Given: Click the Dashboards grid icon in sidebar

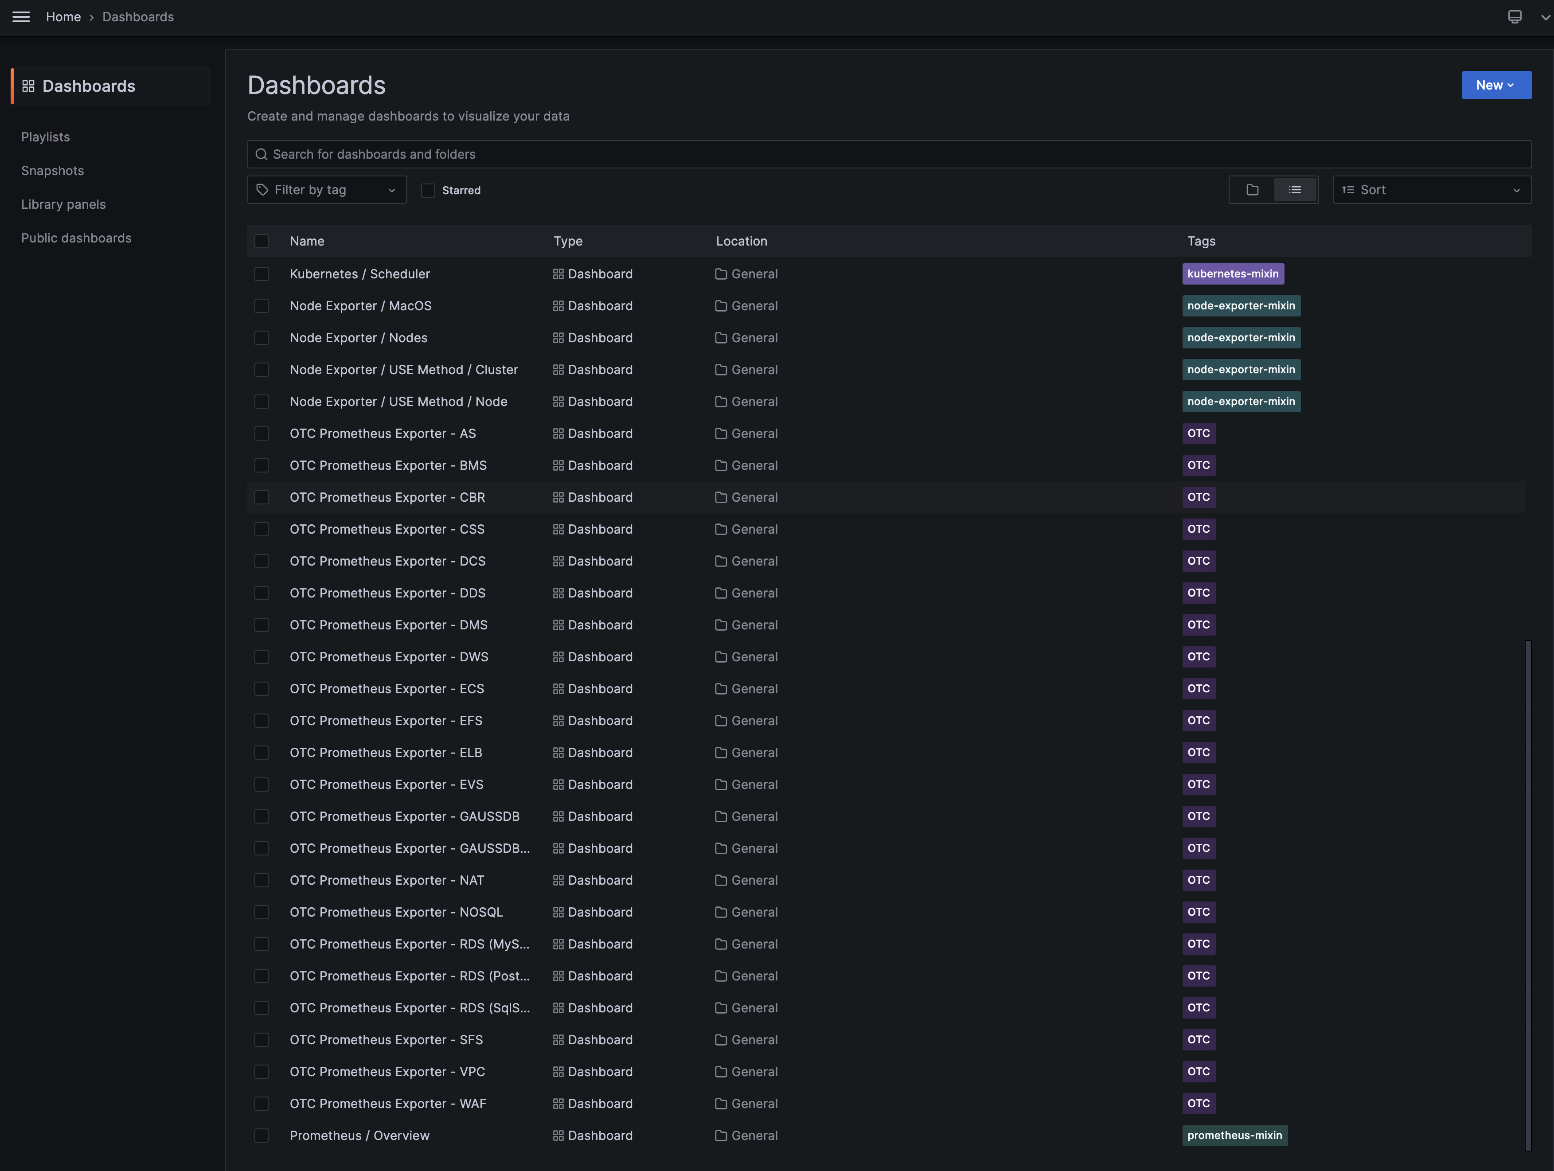Looking at the screenshot, I should pyautogui.click(x=28, y=86).
